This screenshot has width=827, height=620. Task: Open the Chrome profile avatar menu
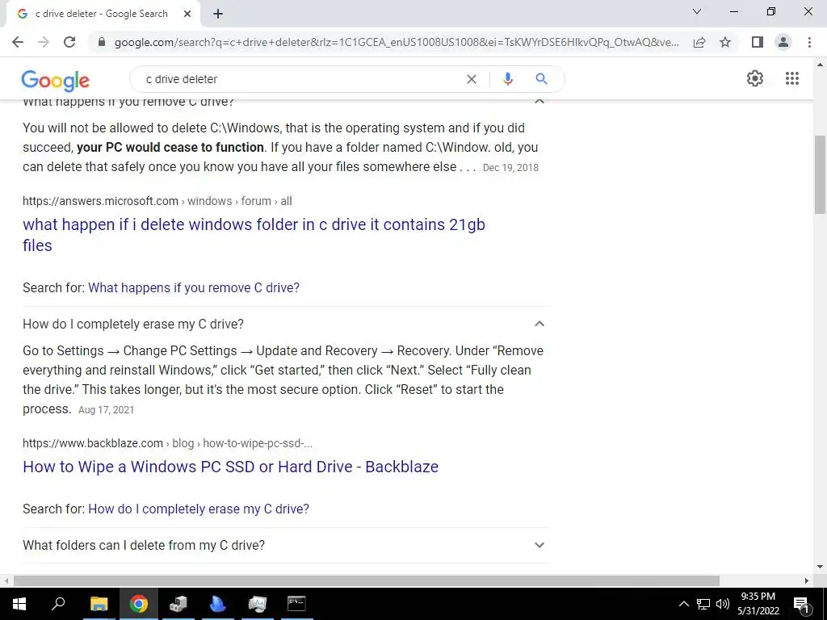[783, 42]
